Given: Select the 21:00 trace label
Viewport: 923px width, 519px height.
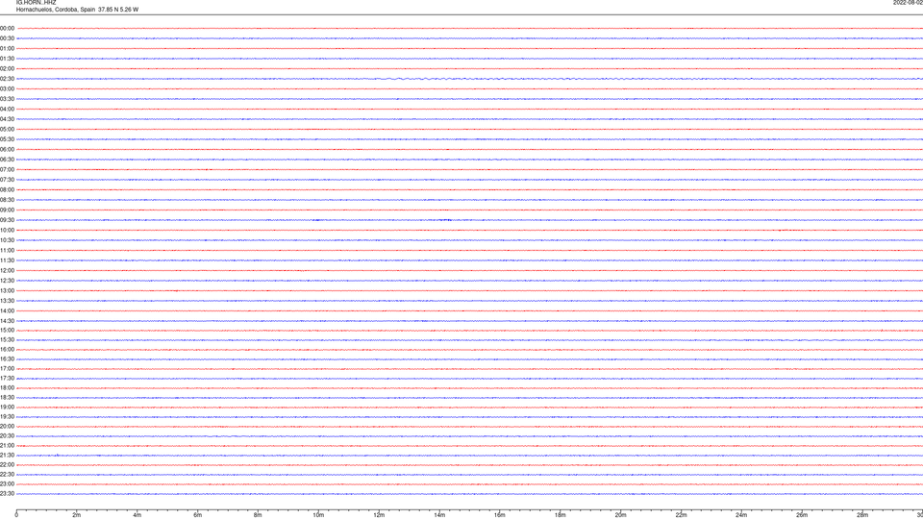Looking at the screenshot, I should 7,445.
